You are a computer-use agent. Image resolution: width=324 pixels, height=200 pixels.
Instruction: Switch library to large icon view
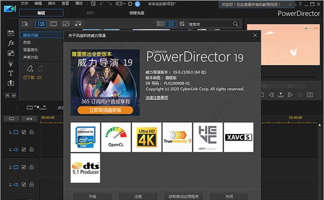tap(171, 24)
